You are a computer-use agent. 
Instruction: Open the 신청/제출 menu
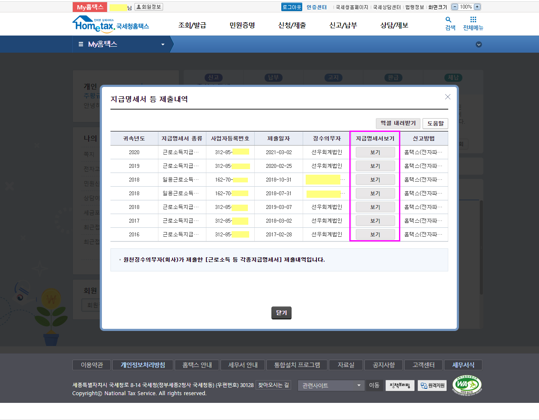click(292, 25)
